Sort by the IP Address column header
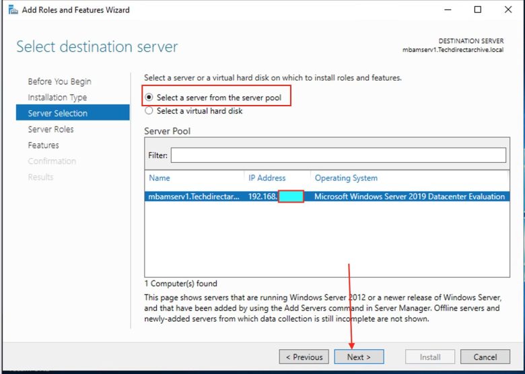This screenshot has height=374, width=525. click(x=267, y=178)
